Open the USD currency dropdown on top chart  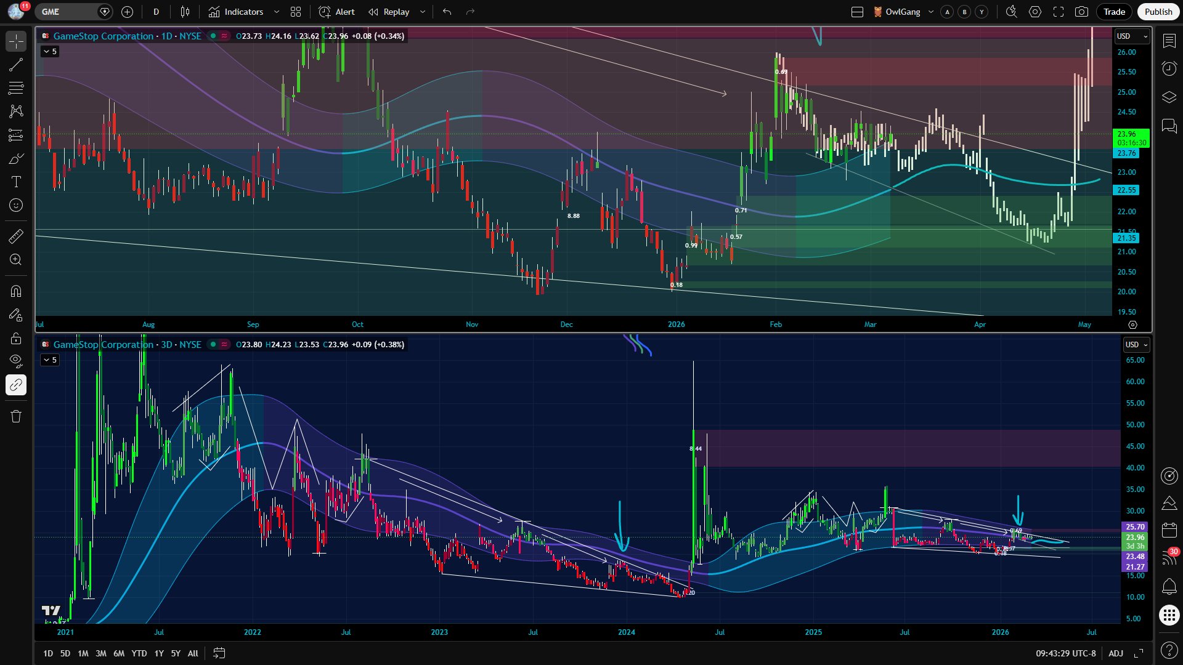point(1132,36)
